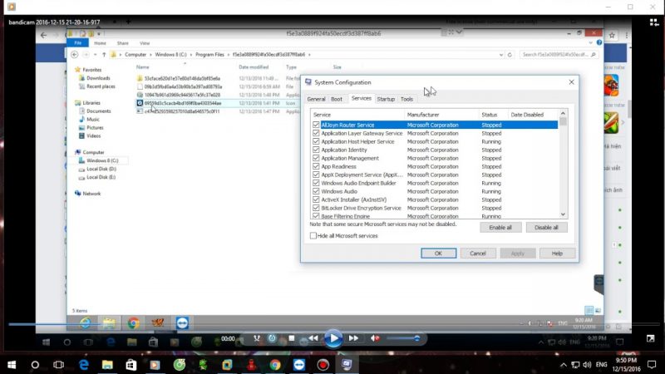Open the Home ribbon tab in Explorer
Viewport: 665px width, 374px height.
tap(100, 43)
